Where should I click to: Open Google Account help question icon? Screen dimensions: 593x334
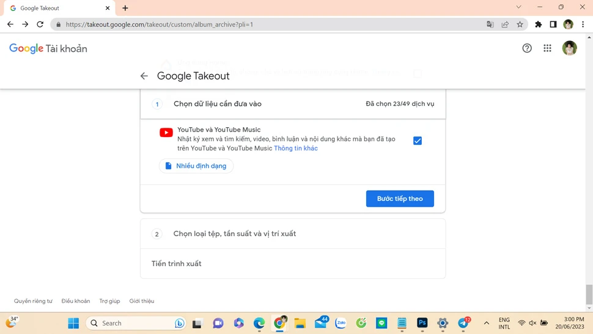coord(527,48)
